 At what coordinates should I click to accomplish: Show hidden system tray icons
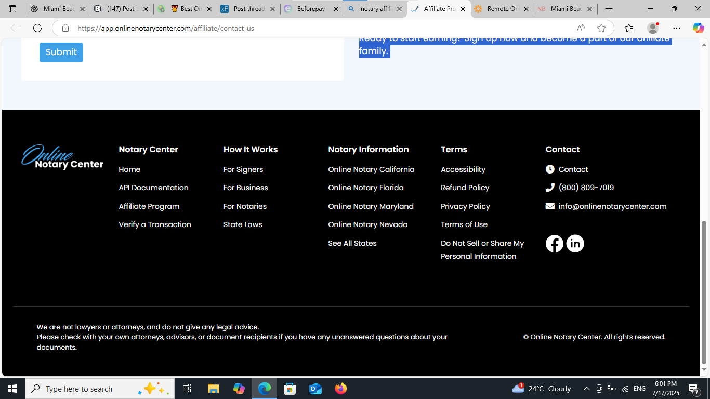586,389
